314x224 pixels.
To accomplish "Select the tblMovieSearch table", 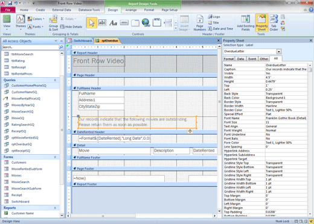I will tap(22, 54).
